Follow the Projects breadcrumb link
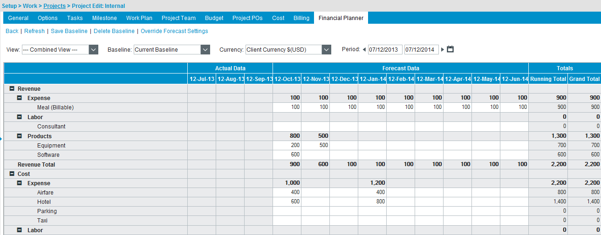Viewport: 601px width, 235px height. coord(55,6)
